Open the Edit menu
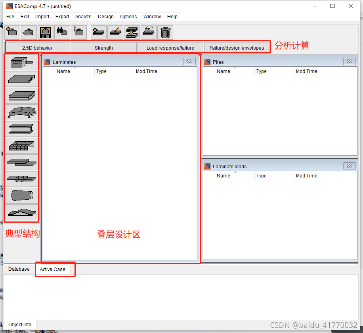Screen dimensions: 363x333 click(25, 16)
